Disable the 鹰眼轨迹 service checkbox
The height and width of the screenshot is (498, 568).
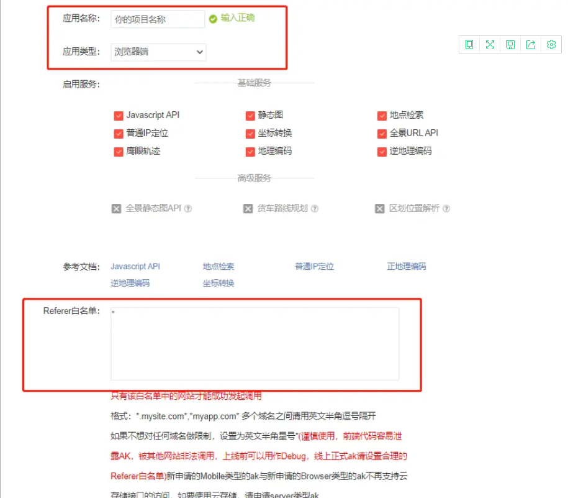click(118, 151)
